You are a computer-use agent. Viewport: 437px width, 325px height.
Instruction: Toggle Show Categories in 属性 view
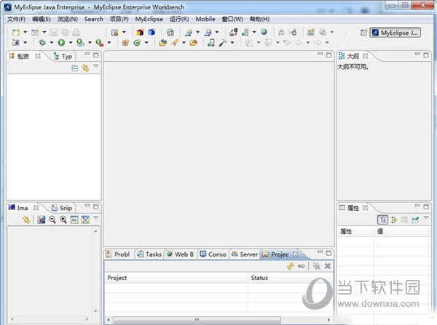click(382, 220)
